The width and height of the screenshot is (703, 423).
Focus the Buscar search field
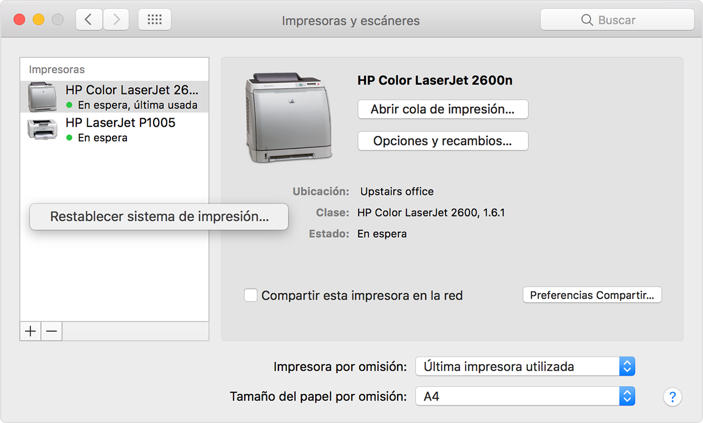click(x=617, y=20)
